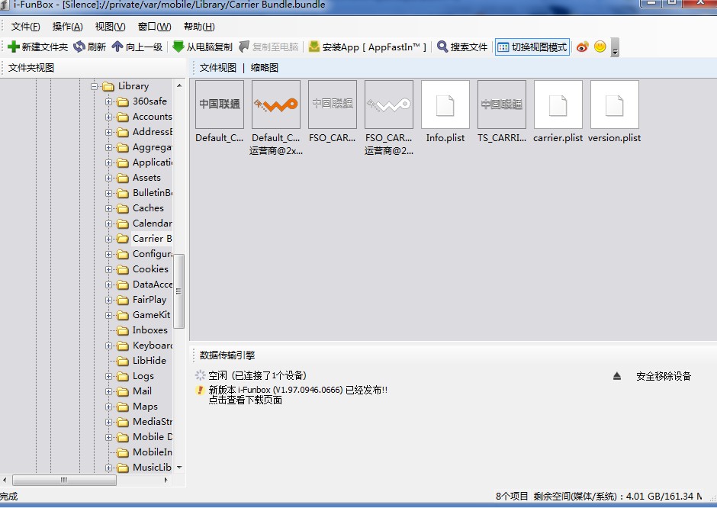The width and height of the screenshot is (717, 508).
Task: Click the Search Files (搜索文件) magnifier icon
Action: pyautogui.click(x=442, y=47)
